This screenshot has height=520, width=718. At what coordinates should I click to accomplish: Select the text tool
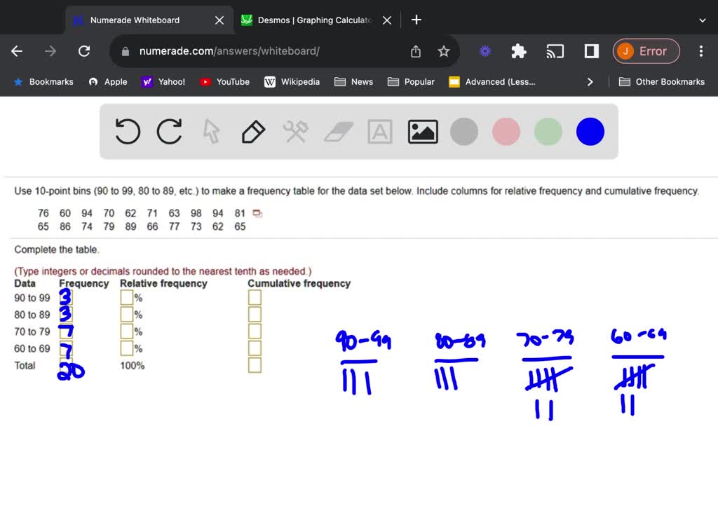click(379, 131)
